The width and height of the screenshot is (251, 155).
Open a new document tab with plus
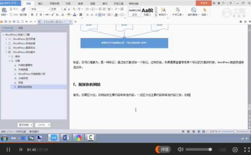tap(76, 22)
